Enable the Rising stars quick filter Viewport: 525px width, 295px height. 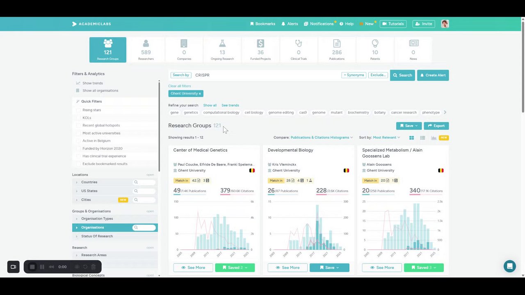(x=79, y=110)
